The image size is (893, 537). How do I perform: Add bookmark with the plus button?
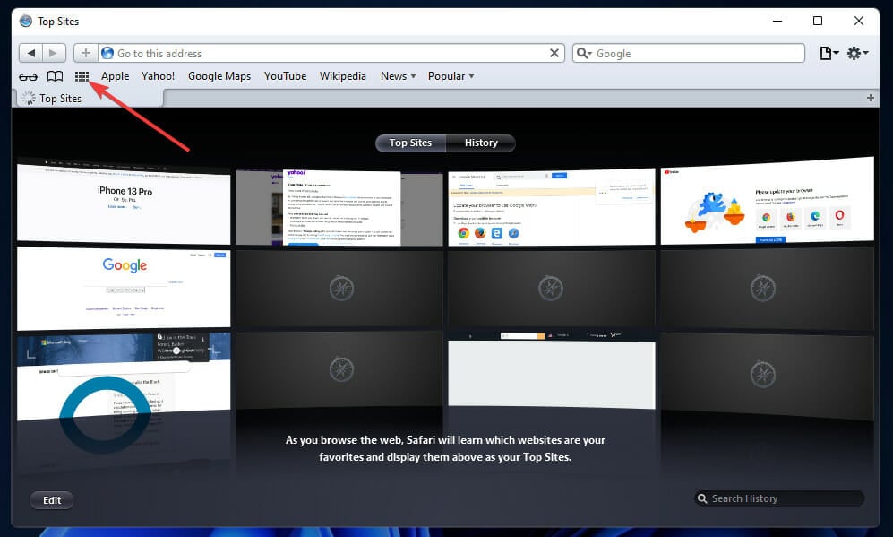point(85,53)
